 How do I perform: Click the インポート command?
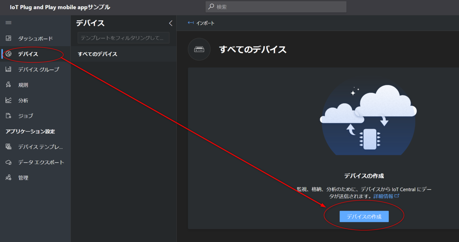coord(201,23)
